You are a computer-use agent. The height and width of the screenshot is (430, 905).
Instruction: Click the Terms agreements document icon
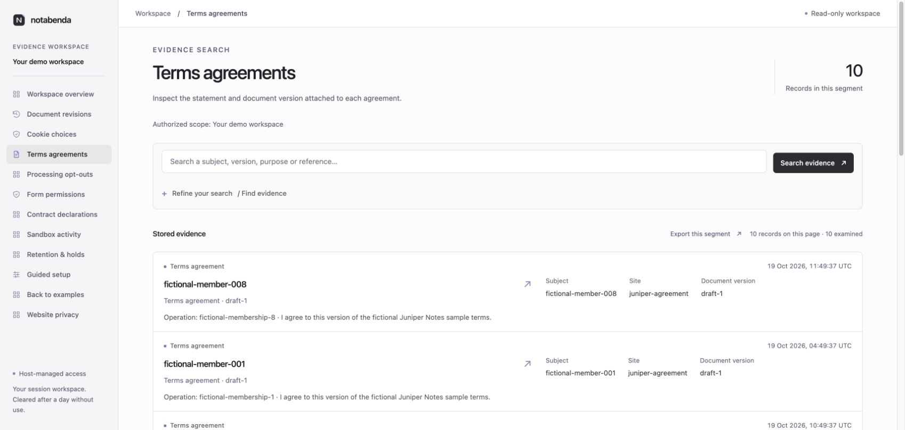[16, 154]
